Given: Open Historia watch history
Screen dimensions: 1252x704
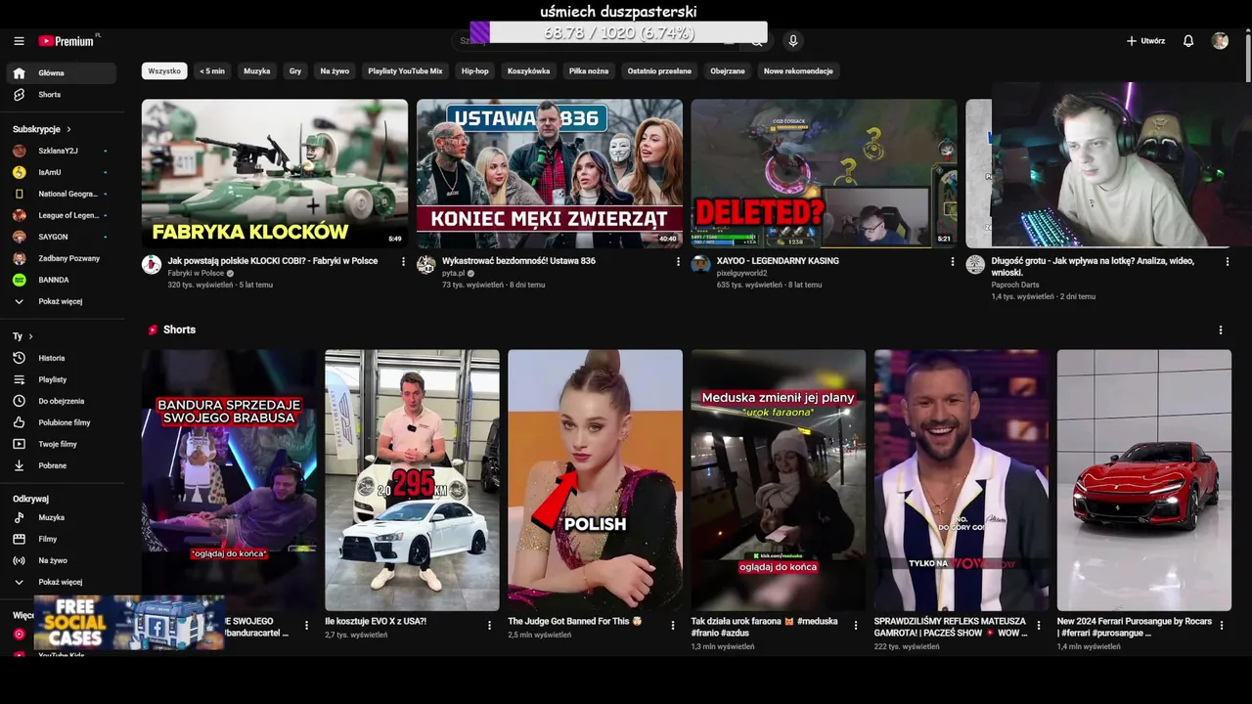Looking at the screenshot, I should click(62, 358).
